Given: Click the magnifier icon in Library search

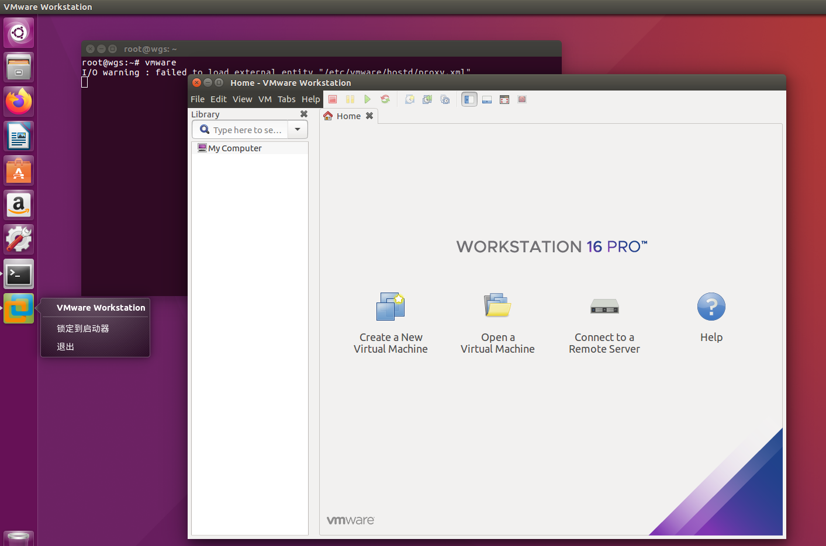Looking at the screenshot, I should (205, 130).
